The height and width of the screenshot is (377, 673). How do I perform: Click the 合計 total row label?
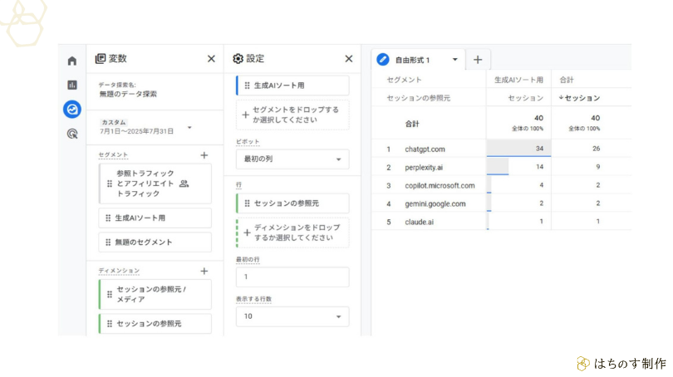(412, 124)
